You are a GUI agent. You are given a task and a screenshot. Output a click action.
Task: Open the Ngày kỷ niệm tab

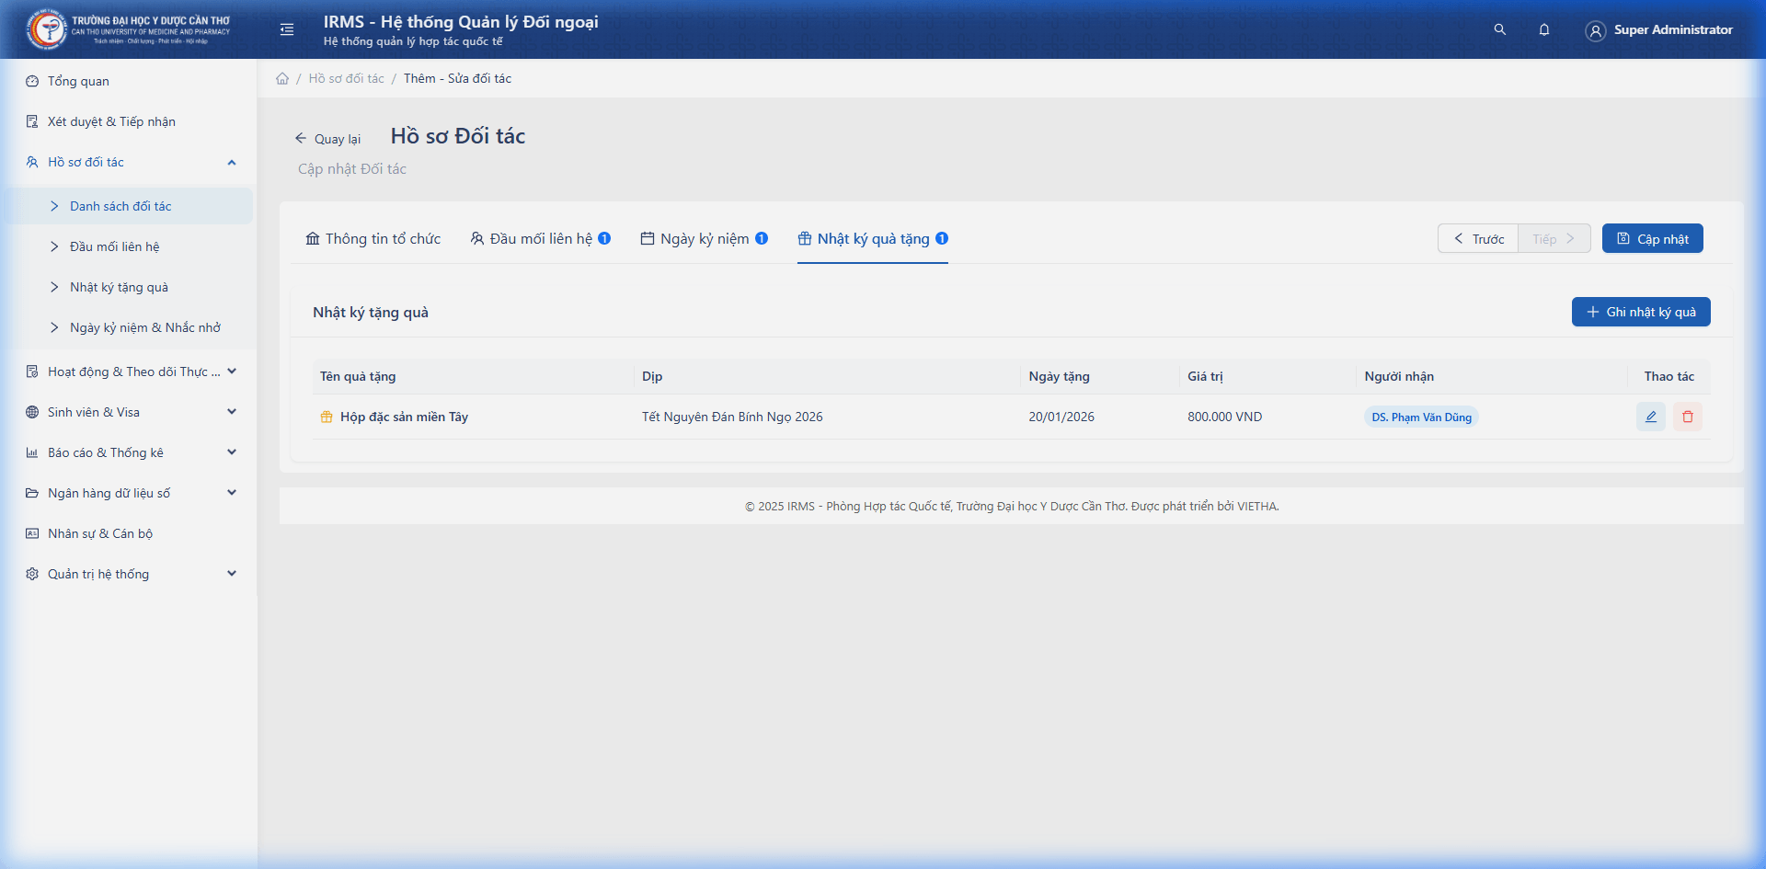click(704, 239)
